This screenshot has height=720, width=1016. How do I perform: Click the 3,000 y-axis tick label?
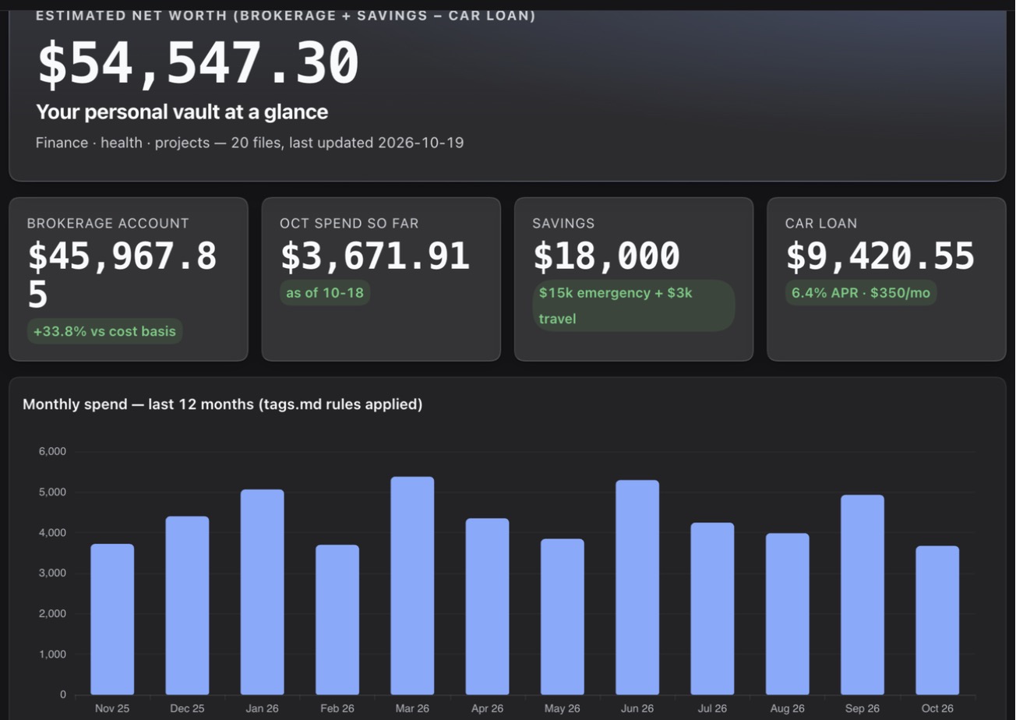(52, 574)
